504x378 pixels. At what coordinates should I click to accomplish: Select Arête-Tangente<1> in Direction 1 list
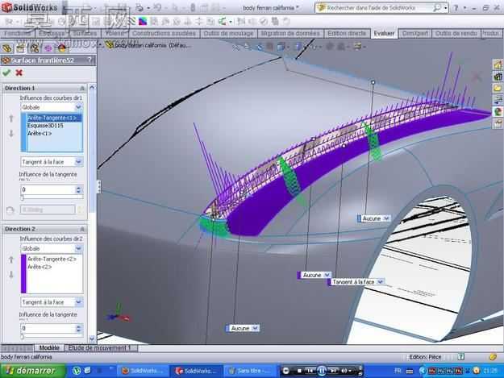pyautogui.click(x=52, y=118)
